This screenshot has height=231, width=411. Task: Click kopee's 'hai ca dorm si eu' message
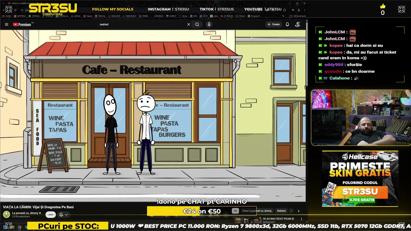point(364,45)
